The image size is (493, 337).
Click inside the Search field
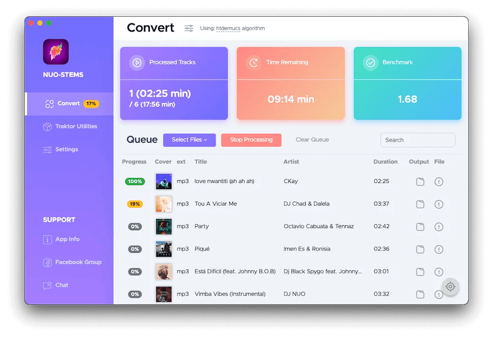tap(417, 140)
